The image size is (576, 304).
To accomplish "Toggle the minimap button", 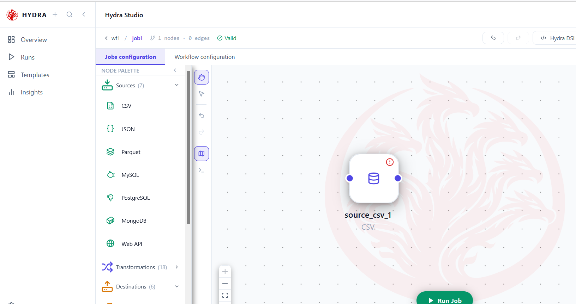I will pos(202,154).
